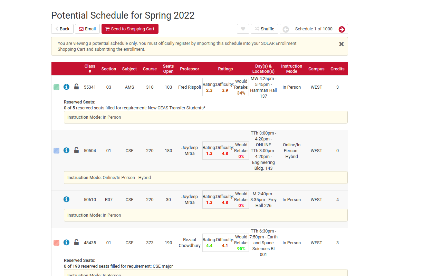The height and width of the screenshot is (276, 442).
Task: Click the Back button
Action: (x=62, y=29)
